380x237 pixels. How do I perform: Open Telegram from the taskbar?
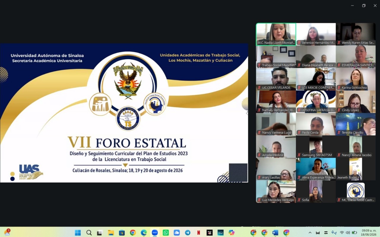point(188,233)
